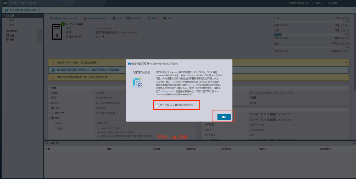Click the search magnifier in header
The image size is (356, 179).
[330, 3]
